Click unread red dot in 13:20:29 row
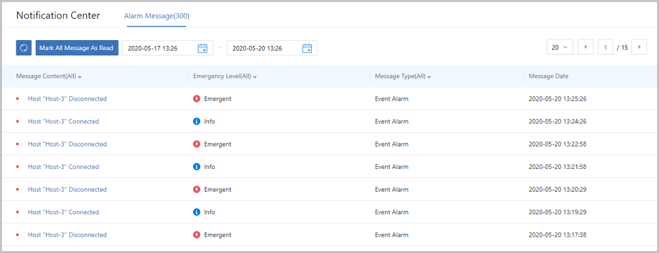The width and height of the screenshot is (659, 253). pyautogui.click(x=18, y=189)
